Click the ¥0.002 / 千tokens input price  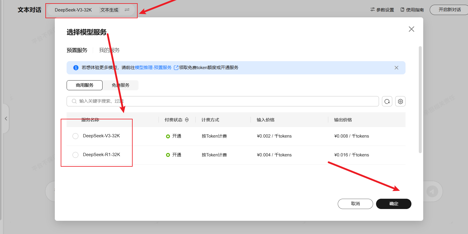pos(274,136)
